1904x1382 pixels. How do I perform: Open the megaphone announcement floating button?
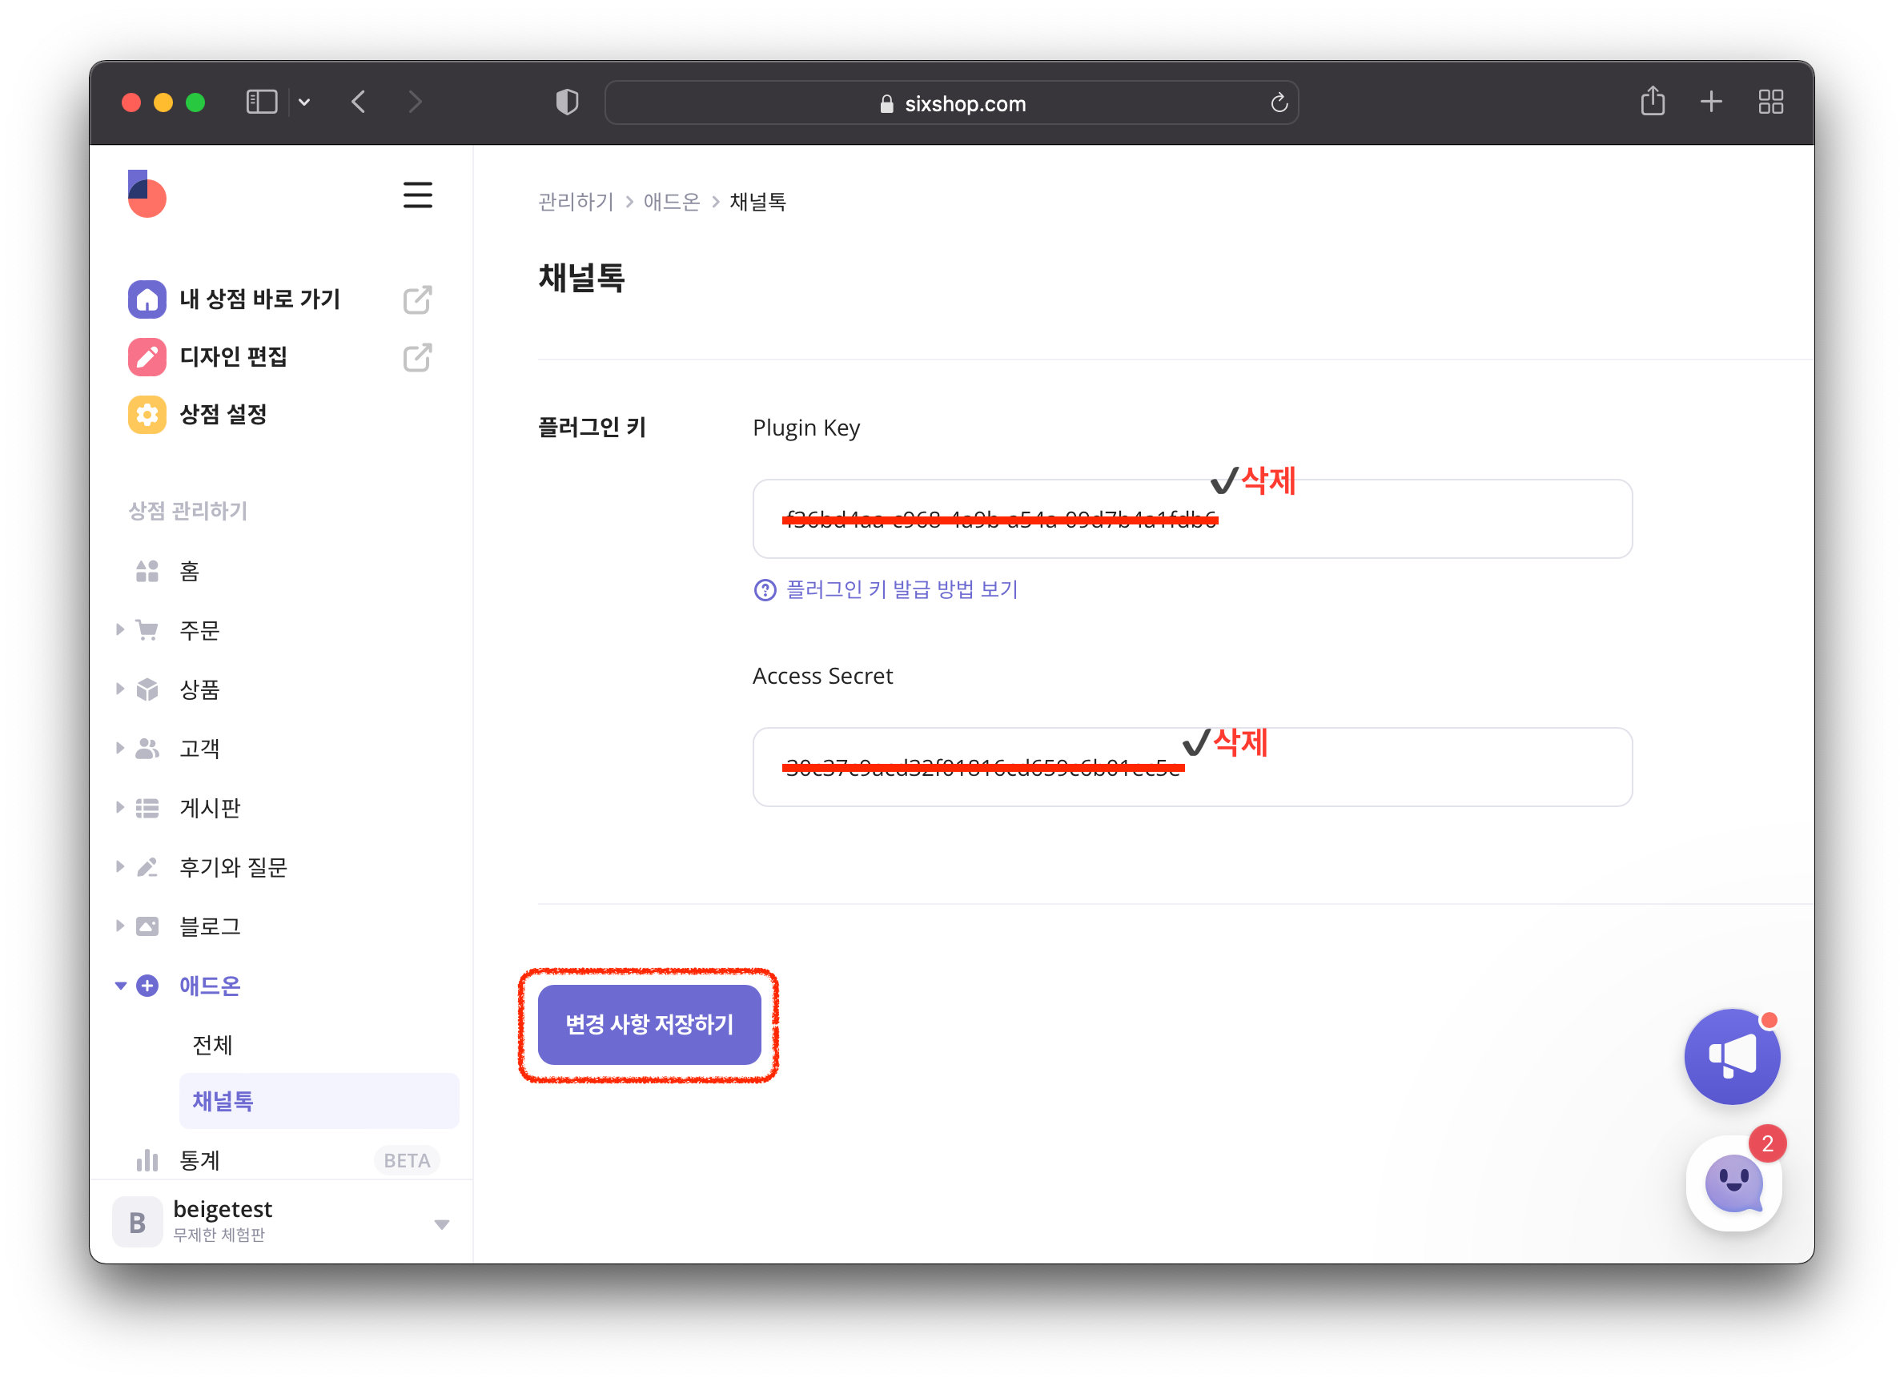tap(1732, 1056)
